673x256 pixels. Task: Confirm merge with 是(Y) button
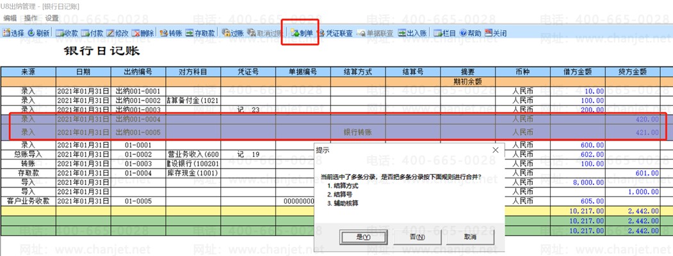[364, 237]
